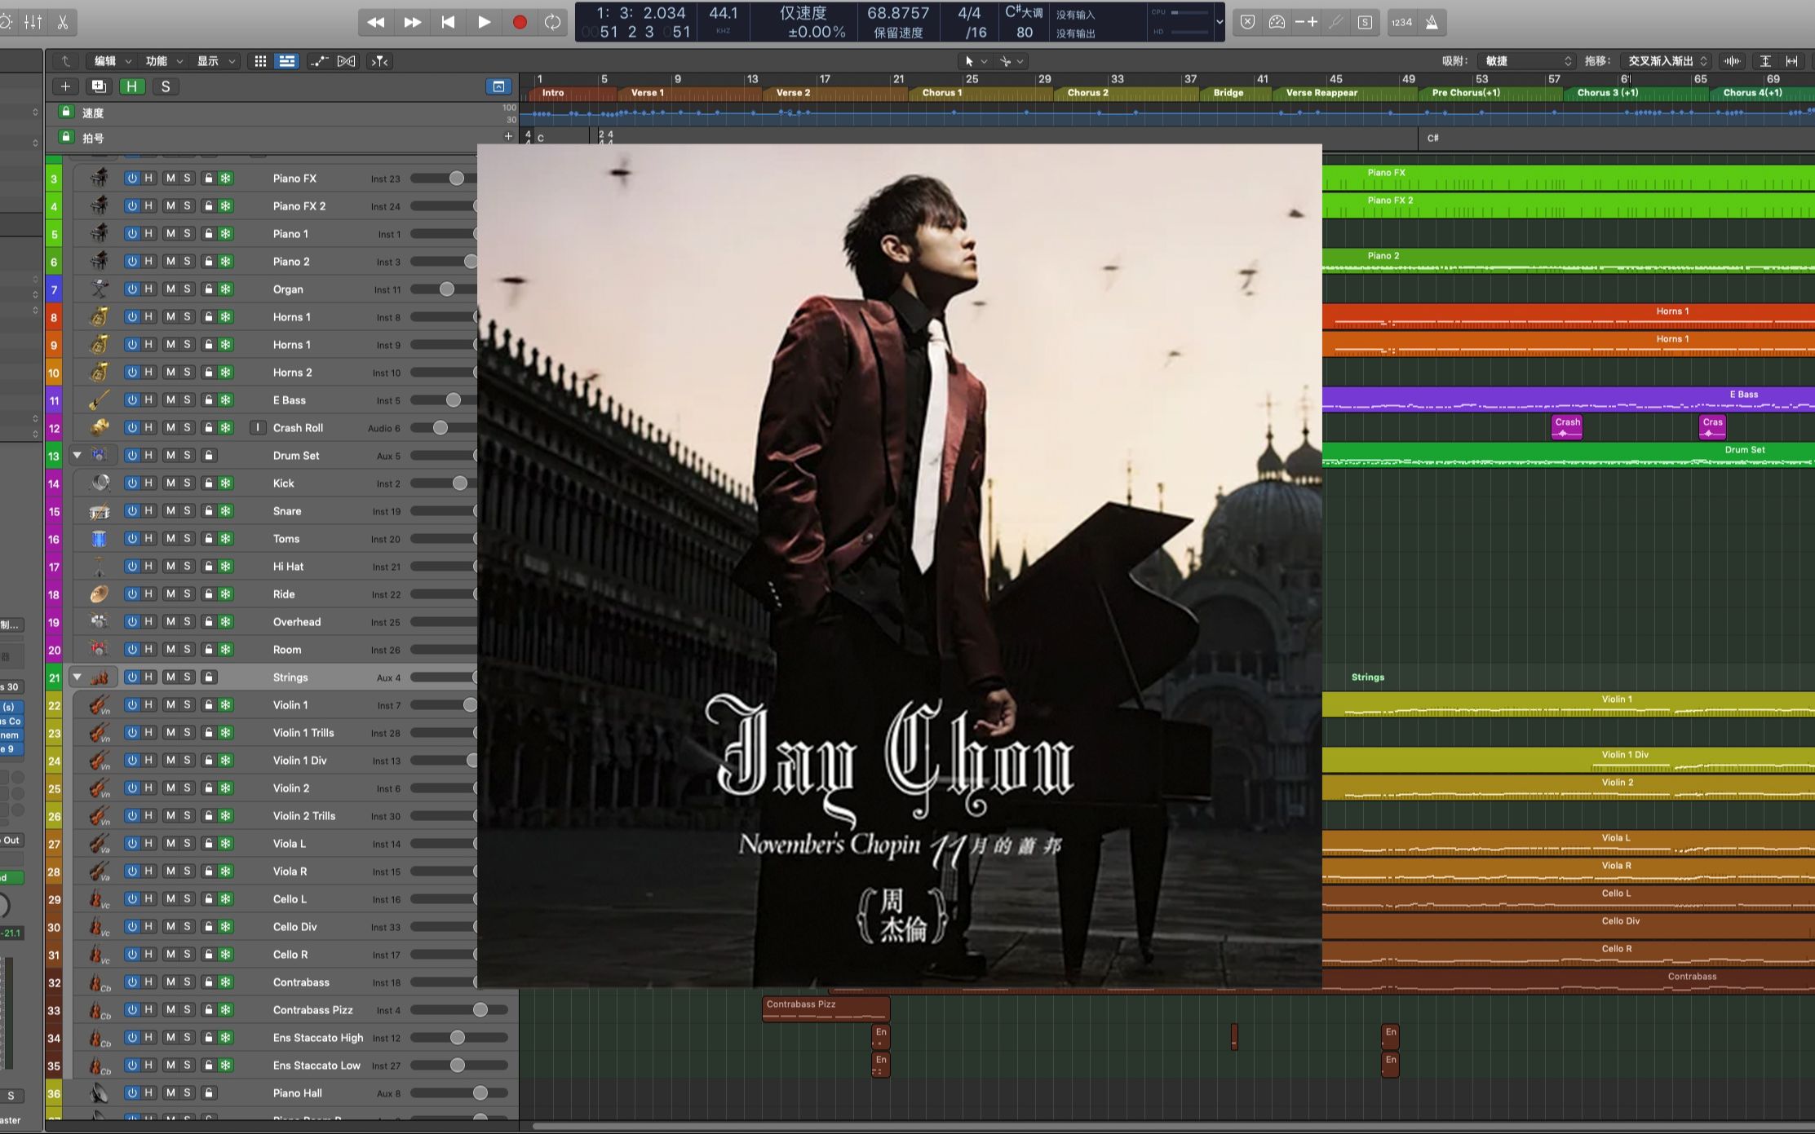The height and width of the screenshot is (1134, 1815).
Task: Open the Mixer sliders icon in the control bar
Action: click(33, 22)
